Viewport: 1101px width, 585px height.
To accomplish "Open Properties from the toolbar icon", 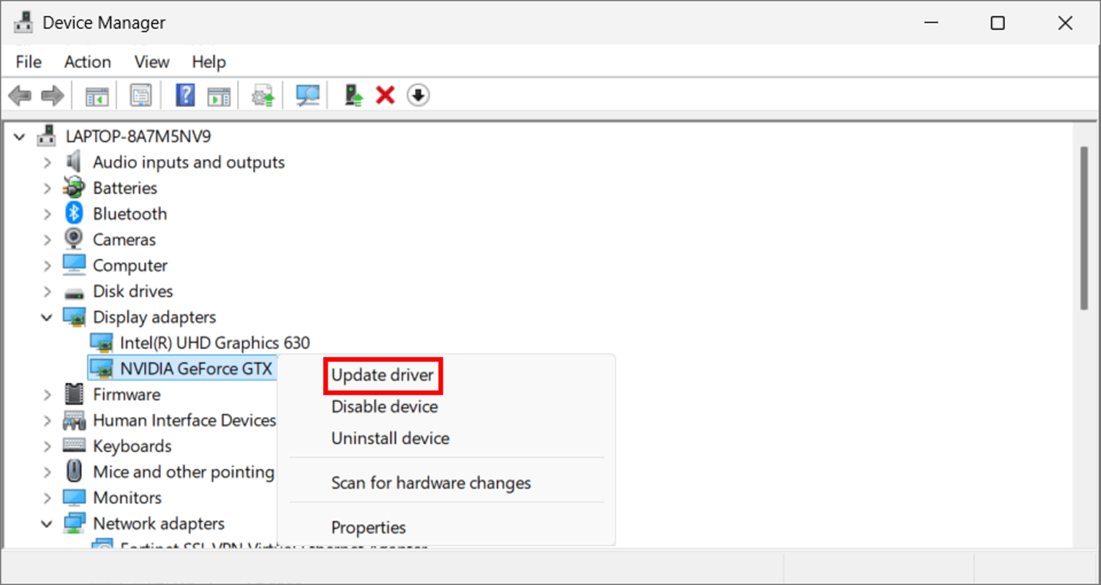I will click(x=140, y=95).
